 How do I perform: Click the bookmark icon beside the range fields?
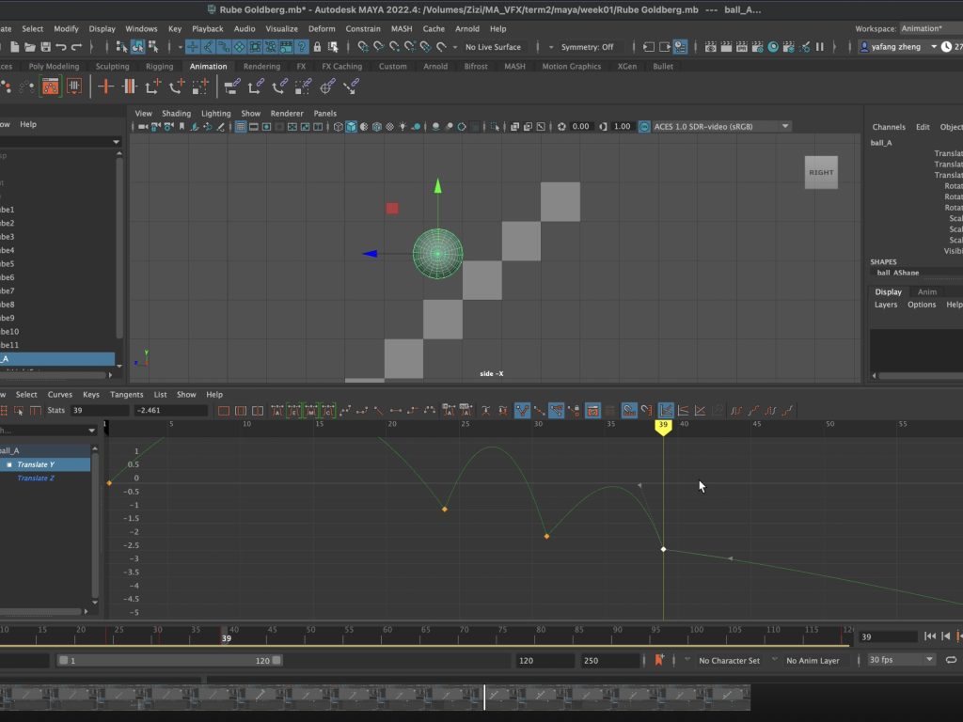(x=659, y=661)
